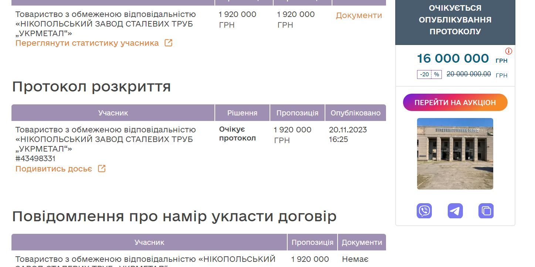This screenshot has height=267, width=535.
Task: Click external-link icon next to dossier link
Action: (x=102, y=169)
